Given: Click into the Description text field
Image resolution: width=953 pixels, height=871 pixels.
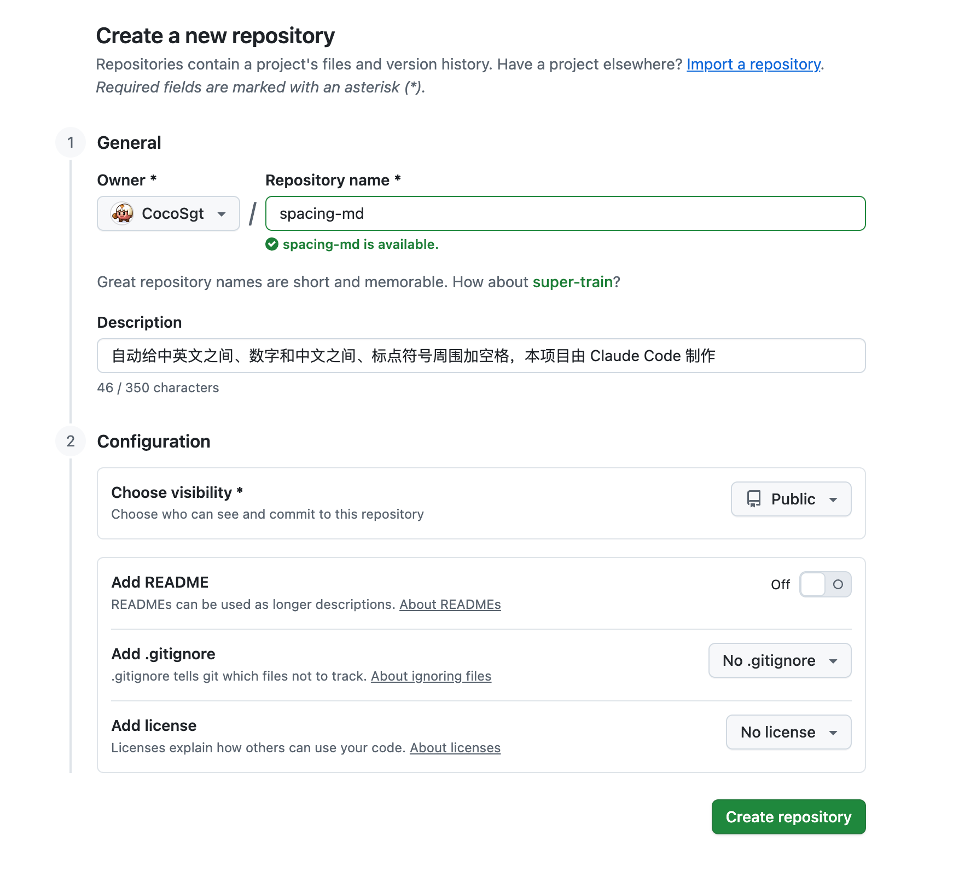Looking at the screenshot, I should tap(481, 356).
